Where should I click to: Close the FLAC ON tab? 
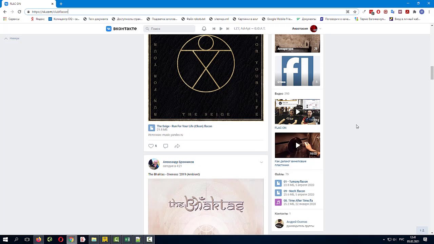(52, 4)
